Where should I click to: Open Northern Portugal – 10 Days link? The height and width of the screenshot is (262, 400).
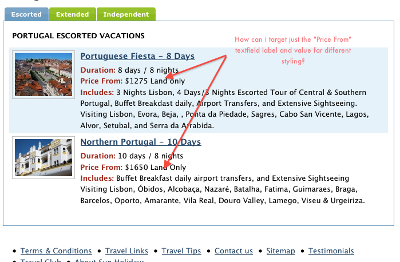141,142
